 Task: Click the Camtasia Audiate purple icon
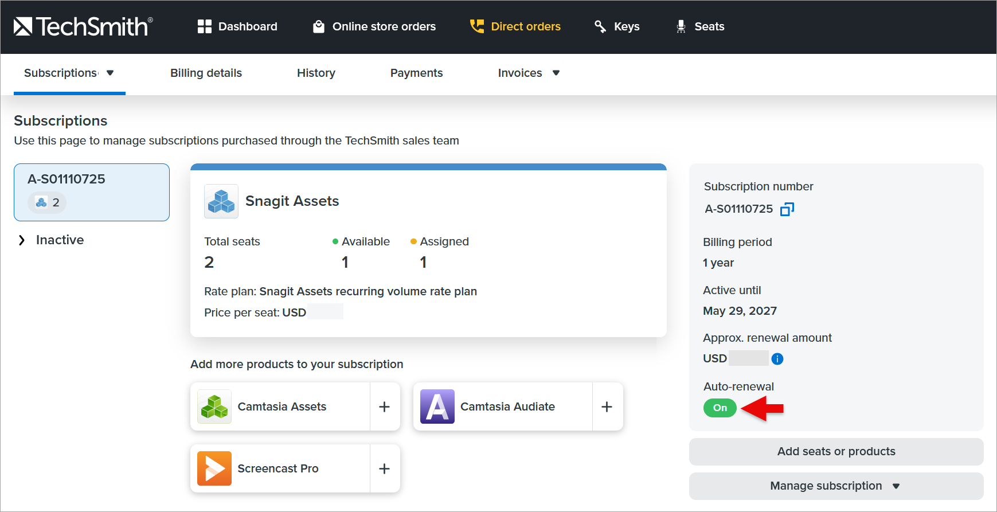click(x=437, y=407)
